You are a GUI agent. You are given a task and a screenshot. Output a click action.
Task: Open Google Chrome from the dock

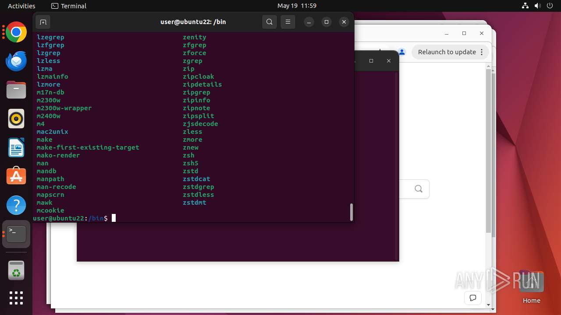pos(16,32)
